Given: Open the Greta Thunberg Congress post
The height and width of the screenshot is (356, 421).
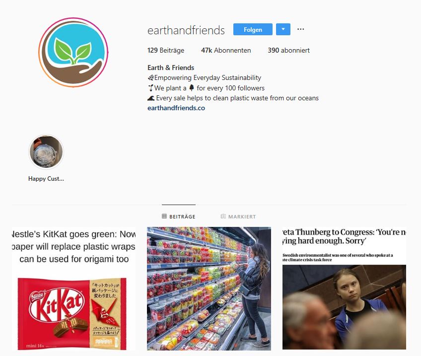Looking at the screenshot, I should point(344,288).
